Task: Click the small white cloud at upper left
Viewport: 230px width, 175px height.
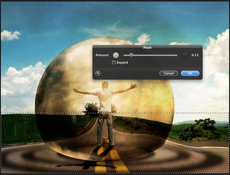Action: [11, 35]
